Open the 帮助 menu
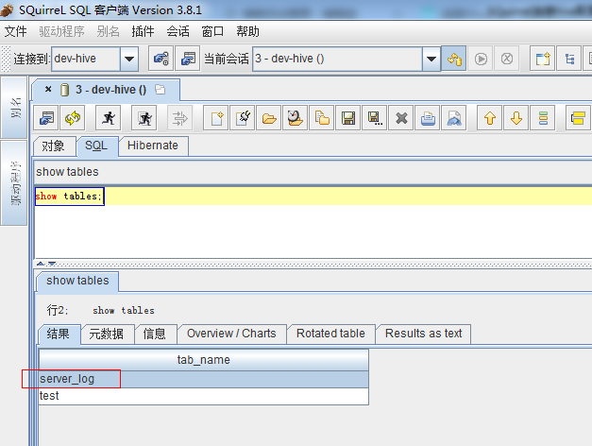592x446 pixels. coord(247,31)
